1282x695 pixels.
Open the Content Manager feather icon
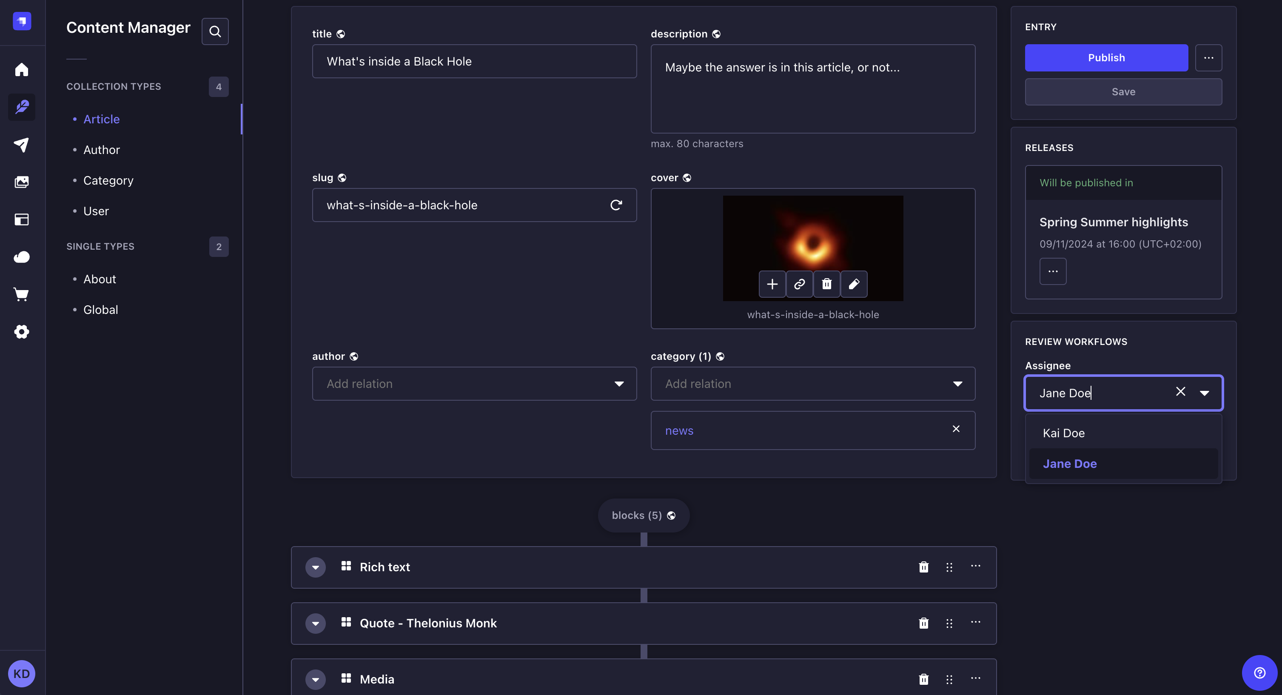click(21, 107)
